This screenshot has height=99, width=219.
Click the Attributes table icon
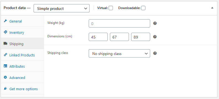coord(5,66)
